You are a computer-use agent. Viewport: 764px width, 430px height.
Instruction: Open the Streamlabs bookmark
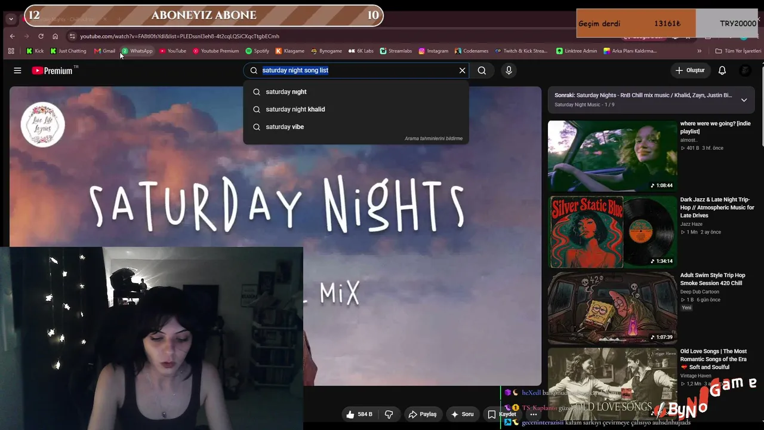tap(396, 51)
